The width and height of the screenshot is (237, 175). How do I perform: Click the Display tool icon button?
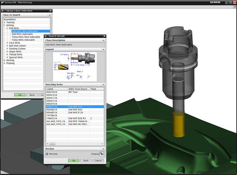(x=101, y=154)
